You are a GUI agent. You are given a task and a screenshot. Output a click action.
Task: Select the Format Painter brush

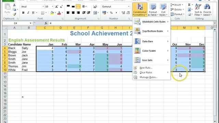(14, 14)
